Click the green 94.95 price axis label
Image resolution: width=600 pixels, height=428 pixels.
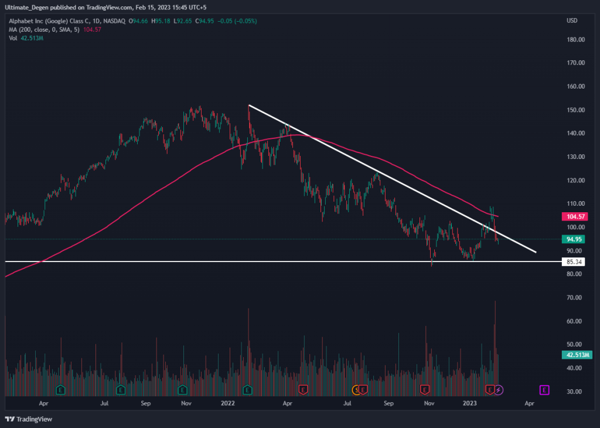click(x=573, y=239)
